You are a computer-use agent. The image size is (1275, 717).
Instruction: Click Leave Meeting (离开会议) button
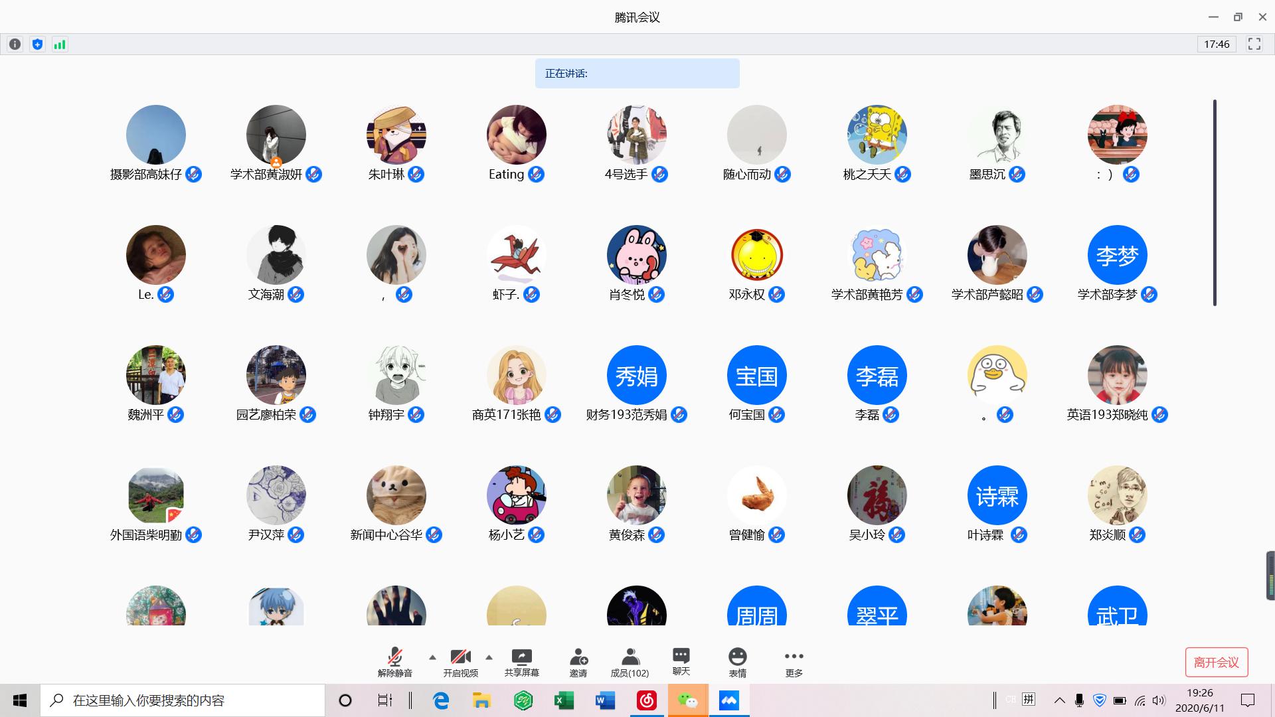click(1216, 662)
